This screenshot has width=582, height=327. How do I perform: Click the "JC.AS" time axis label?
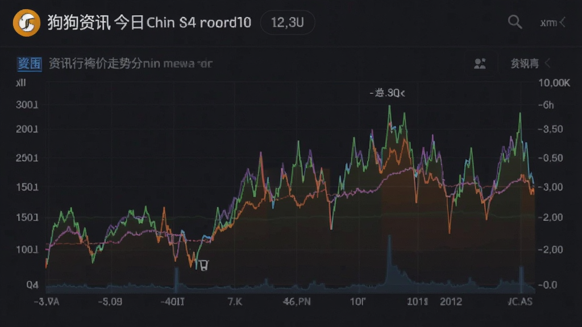pos(520,302)
